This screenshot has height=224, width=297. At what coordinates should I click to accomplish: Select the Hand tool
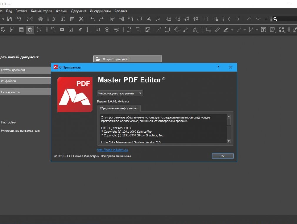30,30
